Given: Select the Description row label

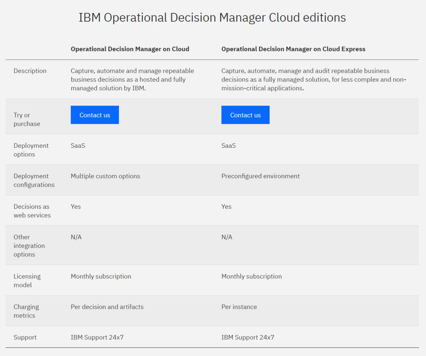Looking at the screenshot, I should tap(30, 71).
